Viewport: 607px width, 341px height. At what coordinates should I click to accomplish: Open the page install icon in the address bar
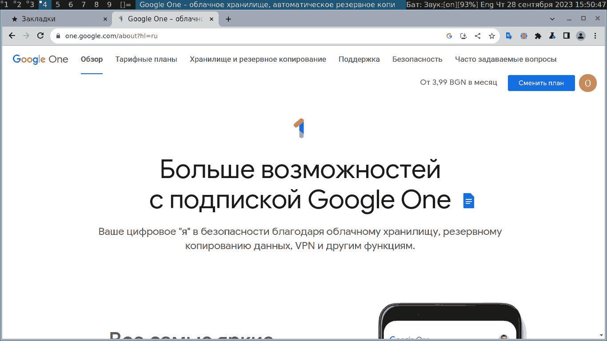pos(463,36)
